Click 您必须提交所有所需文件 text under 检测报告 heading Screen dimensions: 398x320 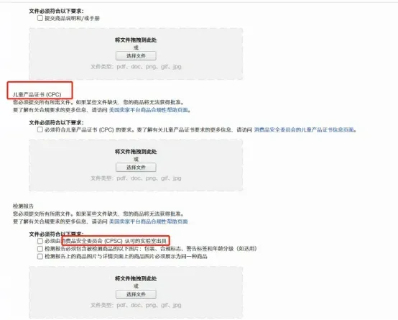42,214
